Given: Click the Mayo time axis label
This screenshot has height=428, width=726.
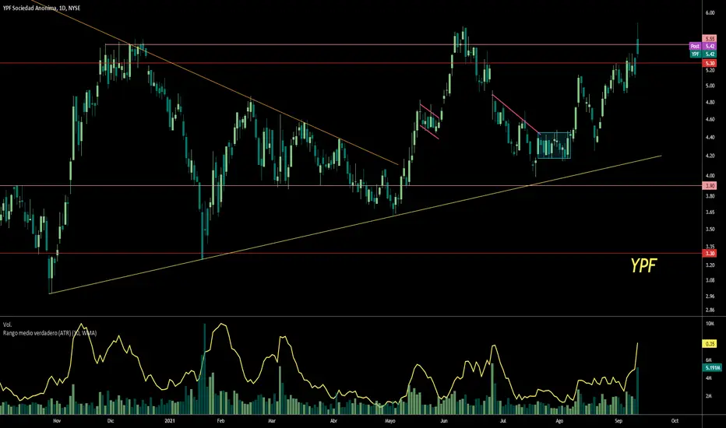Looking at the screenshot, I should point(389,420).
